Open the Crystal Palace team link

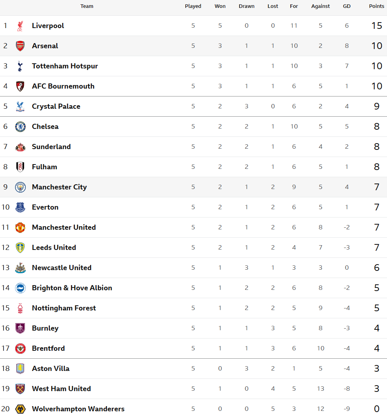click(56, 106)
